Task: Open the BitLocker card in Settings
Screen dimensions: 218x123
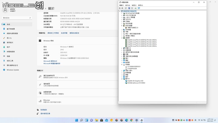Action: click(78, 101)
